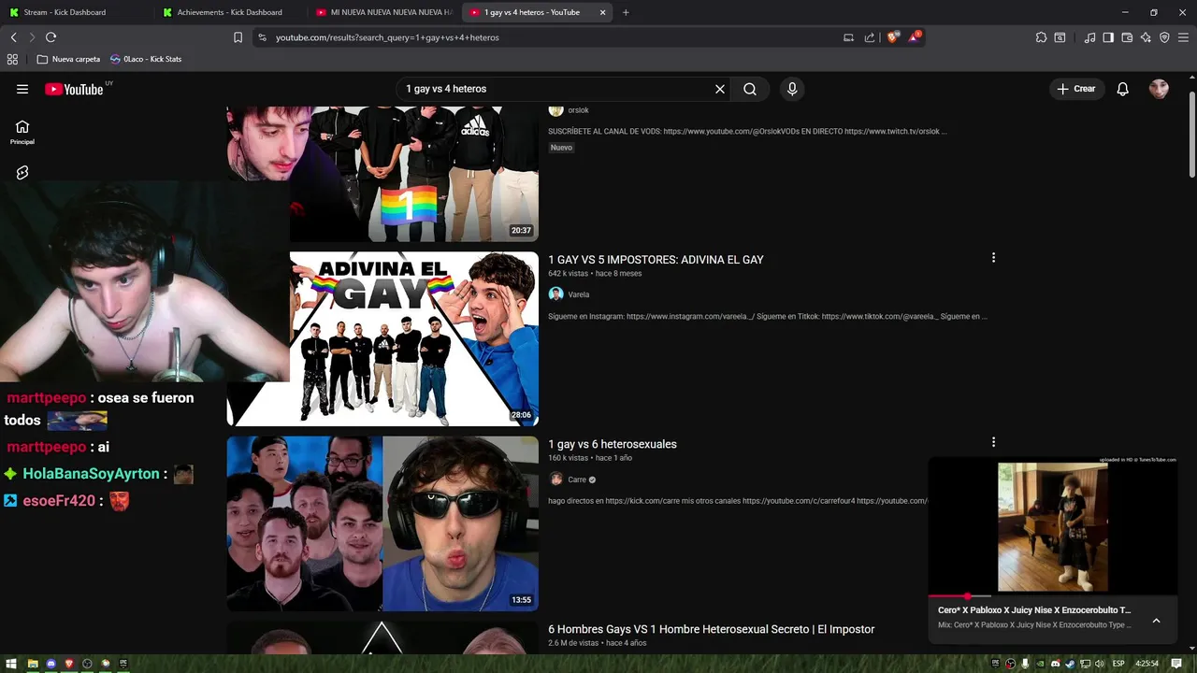Open File Explorer on taskbar
The width and height of the screenshot is (1197, 673).
coord(33,664)
